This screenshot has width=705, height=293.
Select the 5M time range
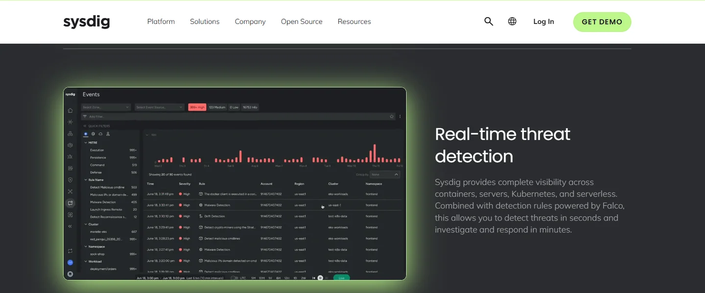click(x=254, y=278)
